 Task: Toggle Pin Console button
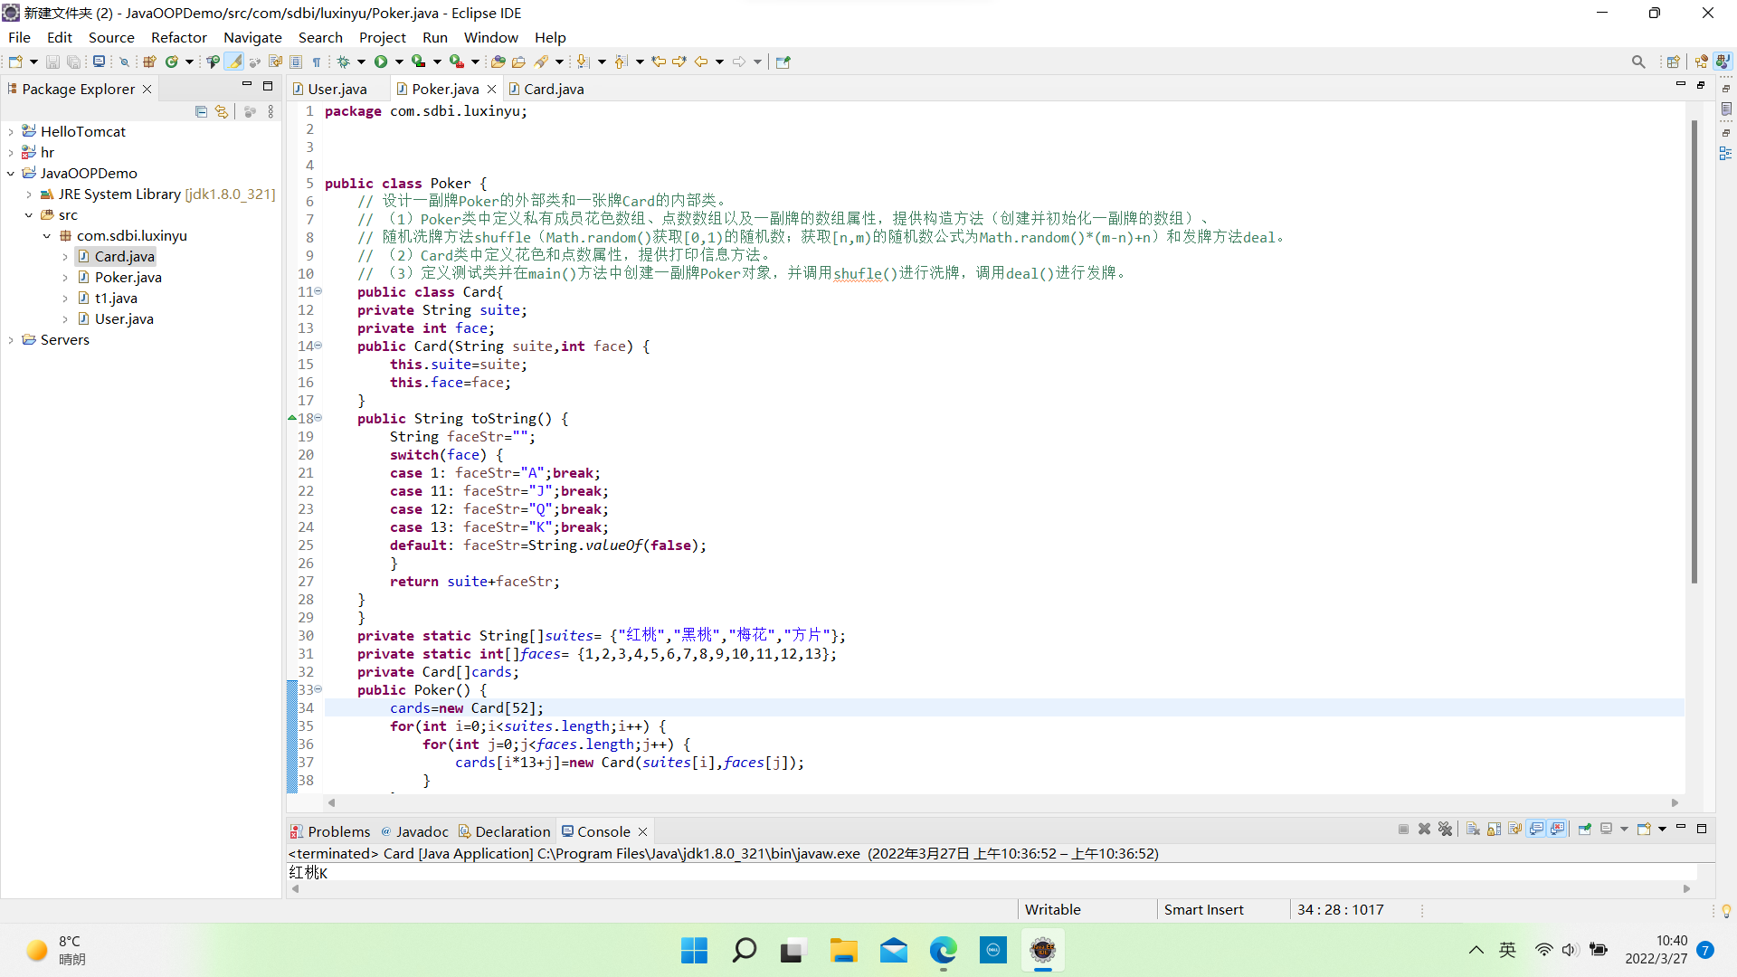[x=1585, y=829]
